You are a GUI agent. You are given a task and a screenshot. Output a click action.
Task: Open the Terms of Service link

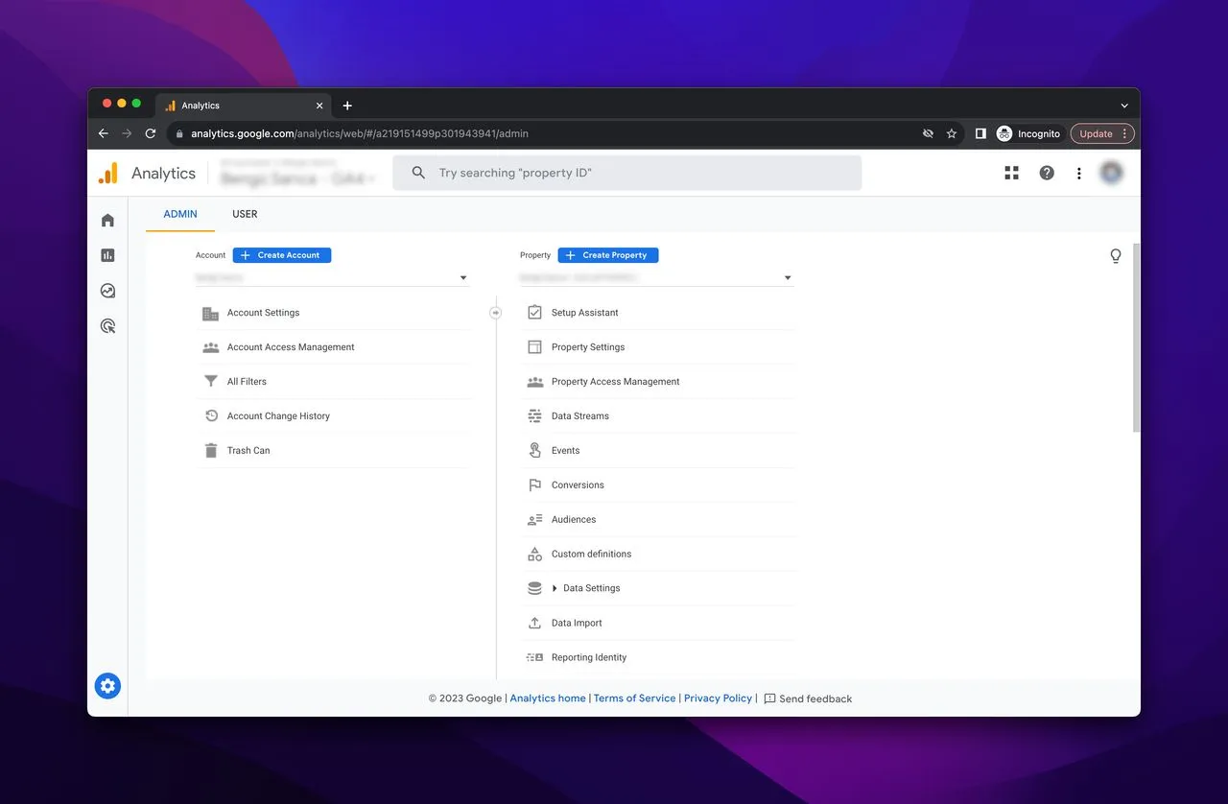[x=634, y=698]
